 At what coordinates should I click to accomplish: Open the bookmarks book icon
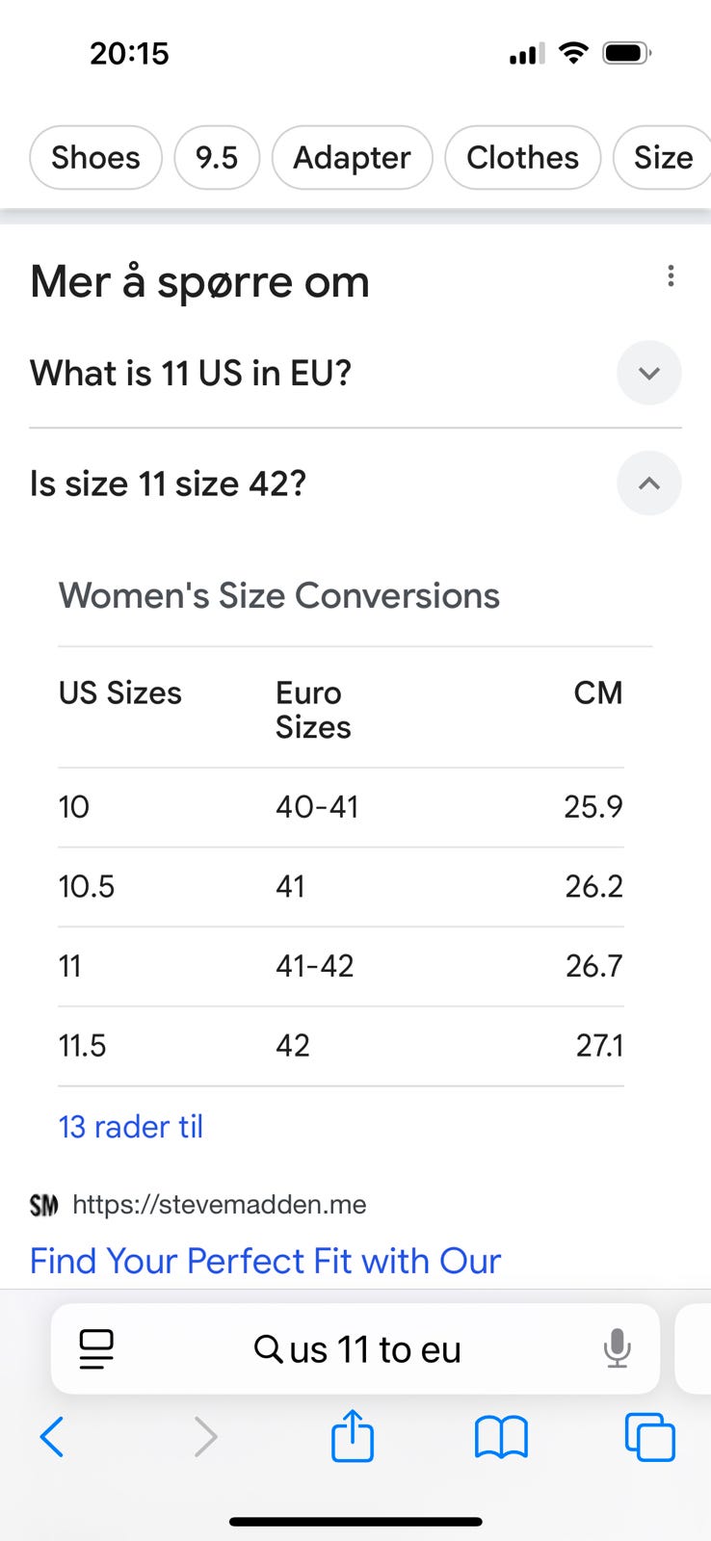(x=501, y=1437)
